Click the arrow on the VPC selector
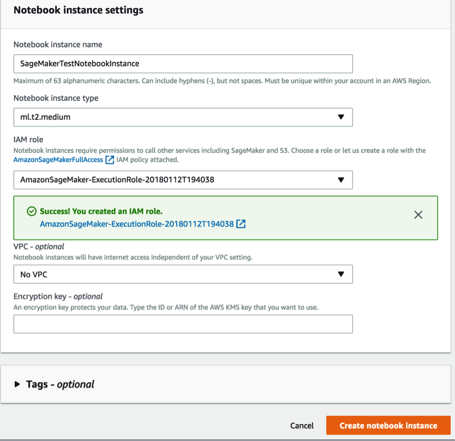This screenshot has width=455, height=441. (341, 274)
